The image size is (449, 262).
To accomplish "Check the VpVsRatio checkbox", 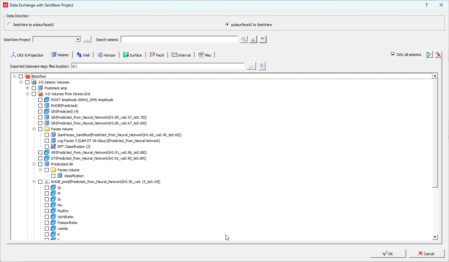I will (47, 217).
